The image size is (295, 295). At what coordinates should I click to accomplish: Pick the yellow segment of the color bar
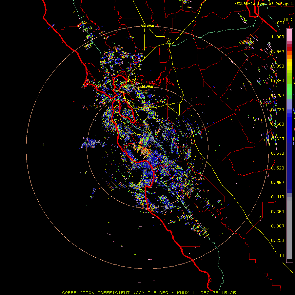289,64
